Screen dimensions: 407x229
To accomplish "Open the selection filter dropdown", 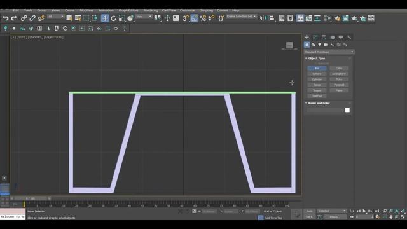I will click(56, 17).
